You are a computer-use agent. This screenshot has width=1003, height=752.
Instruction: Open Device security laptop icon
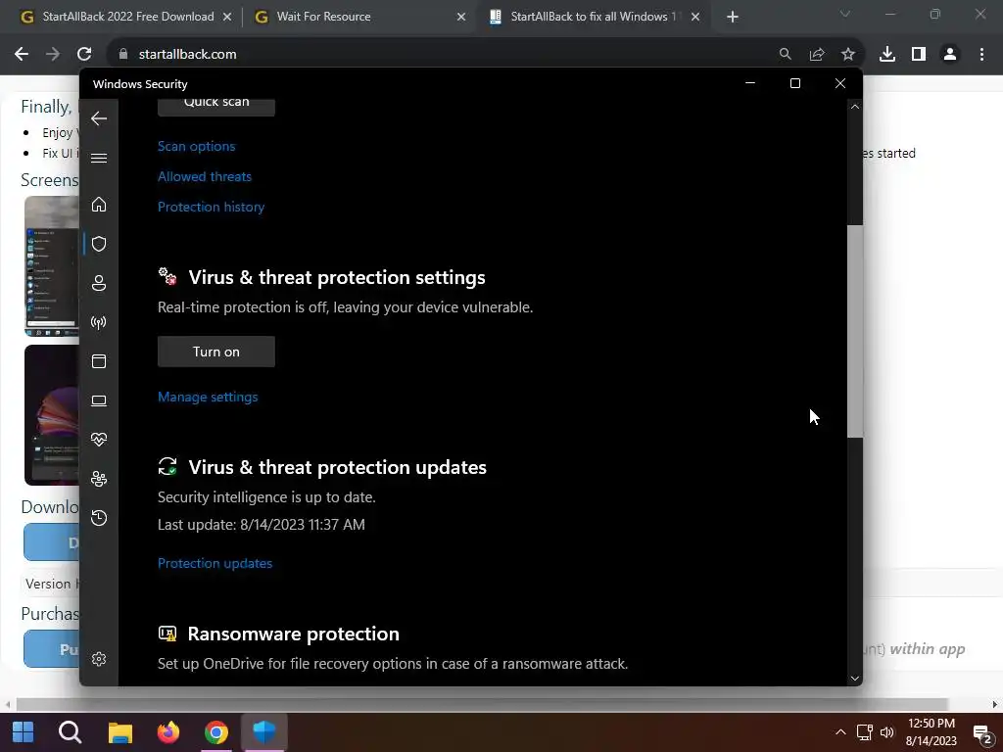[x=99, y=400]
